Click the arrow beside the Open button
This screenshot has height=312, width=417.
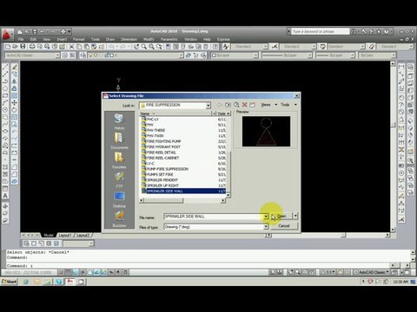(x=295, y=216)
